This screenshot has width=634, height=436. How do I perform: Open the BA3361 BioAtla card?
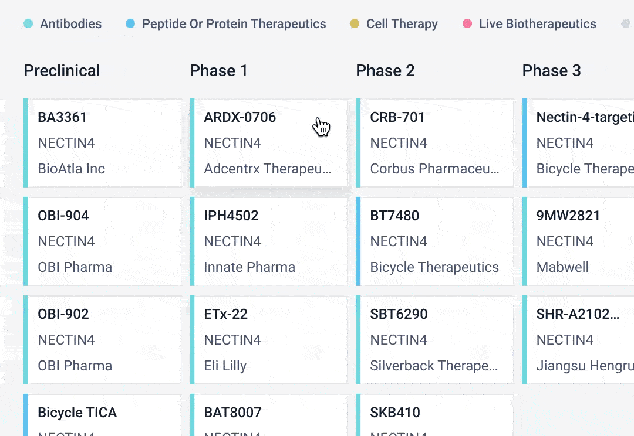coord(103,143)
